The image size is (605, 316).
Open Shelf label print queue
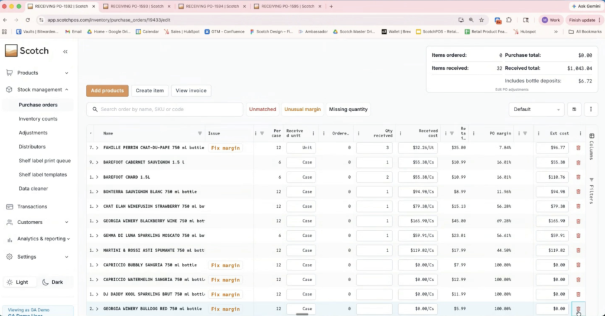(44, 160)
